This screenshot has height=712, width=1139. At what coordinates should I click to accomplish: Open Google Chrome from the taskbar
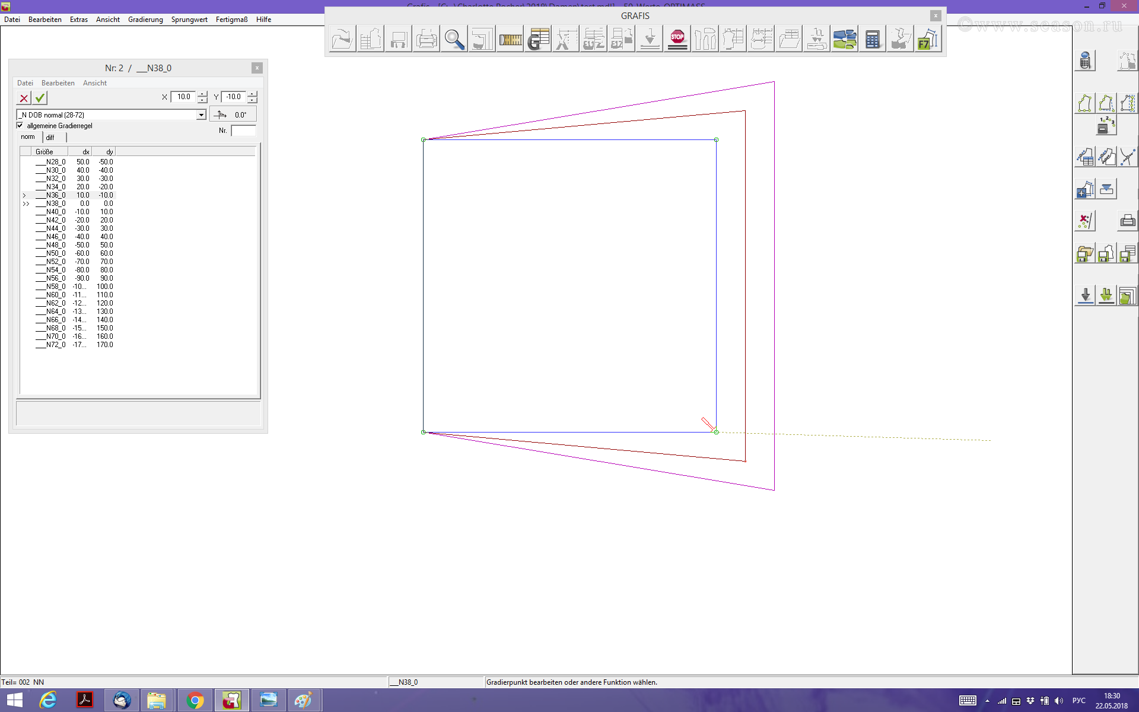(195, 700)
